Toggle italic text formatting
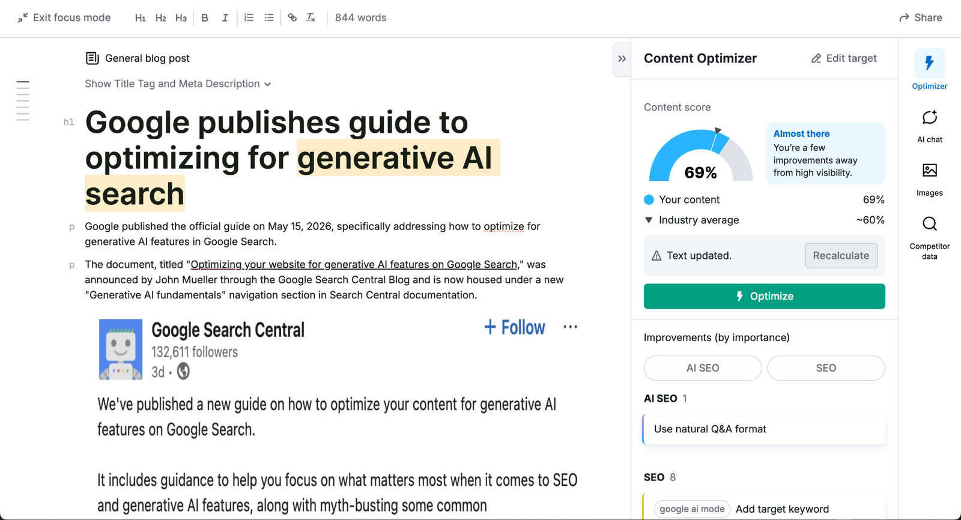This screenshot has width=961, height=520. (x=225, y=18)
